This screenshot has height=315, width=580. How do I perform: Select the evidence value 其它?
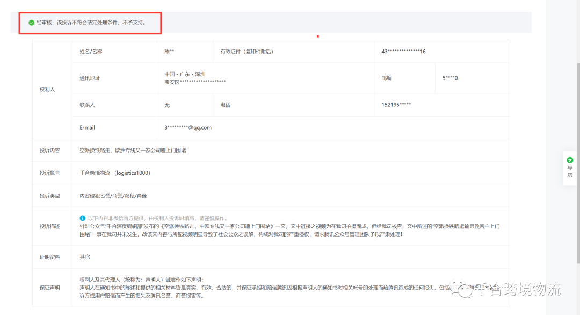click(x=85, y=257)
